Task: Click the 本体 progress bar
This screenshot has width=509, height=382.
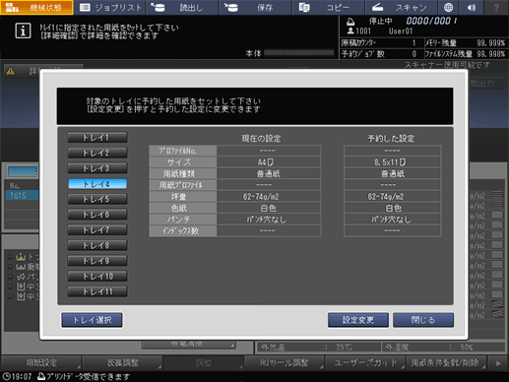Action: pyautogui.click(x=299, y=53)
